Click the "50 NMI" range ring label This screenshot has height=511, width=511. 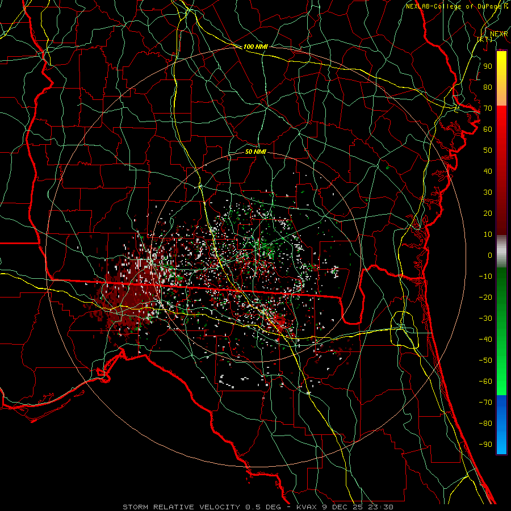tap(256, 152)
